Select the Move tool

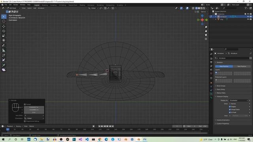pos(4,26)
